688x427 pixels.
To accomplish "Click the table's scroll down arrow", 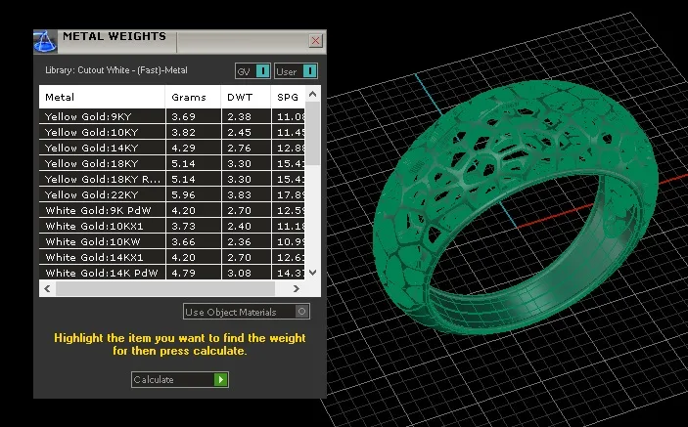I will tap(312, 273).
